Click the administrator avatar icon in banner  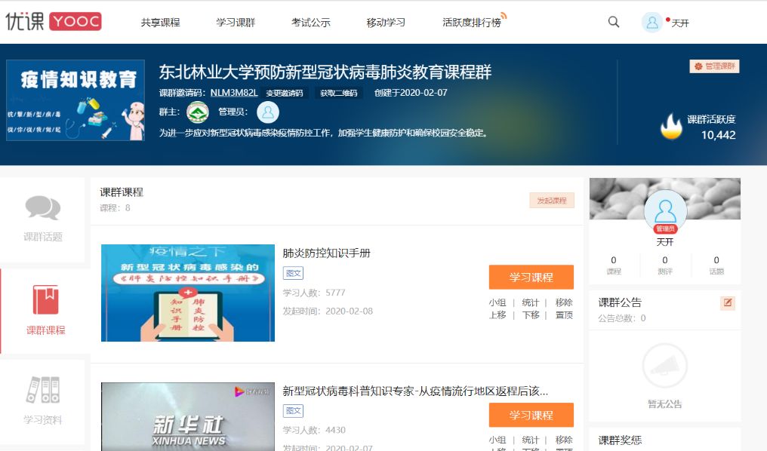click(268, 112)
